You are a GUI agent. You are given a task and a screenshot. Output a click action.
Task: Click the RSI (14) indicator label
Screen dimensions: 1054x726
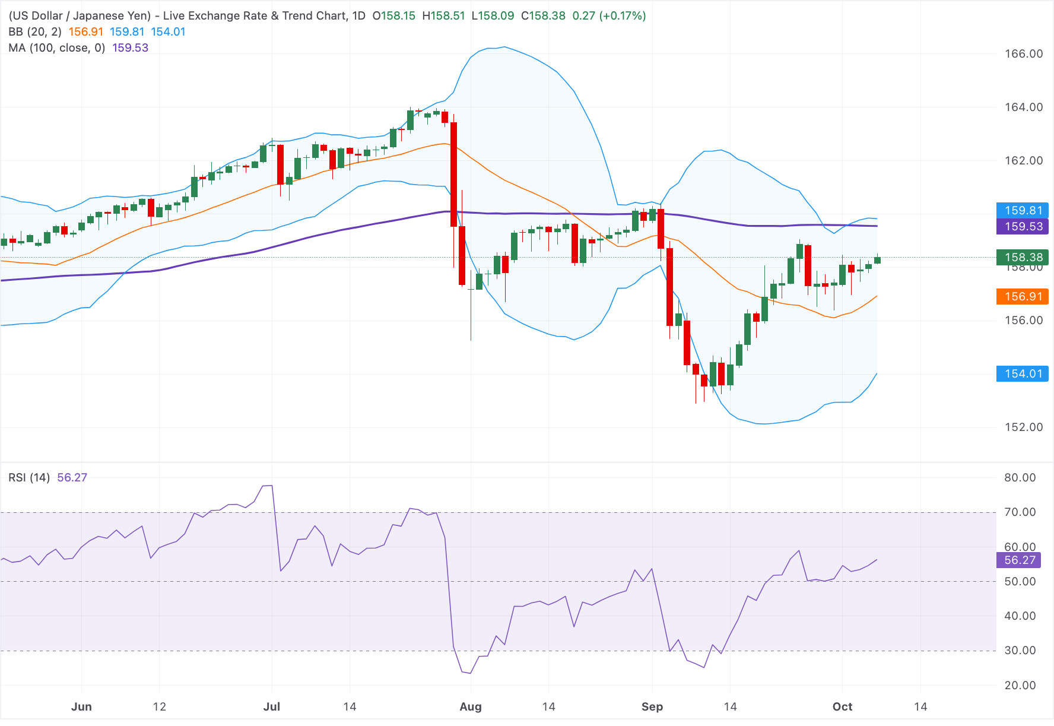(29, 477)
